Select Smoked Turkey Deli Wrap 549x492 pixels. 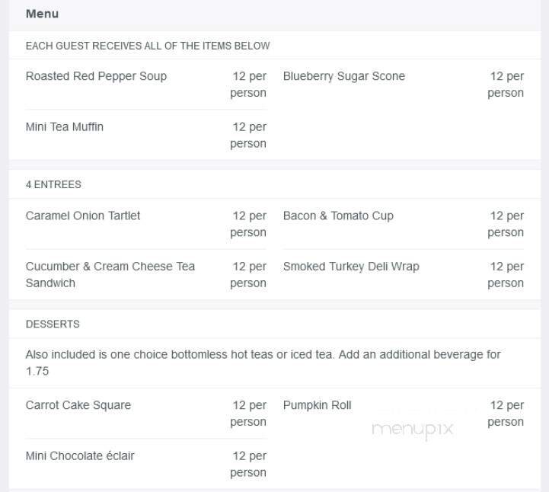351,267
